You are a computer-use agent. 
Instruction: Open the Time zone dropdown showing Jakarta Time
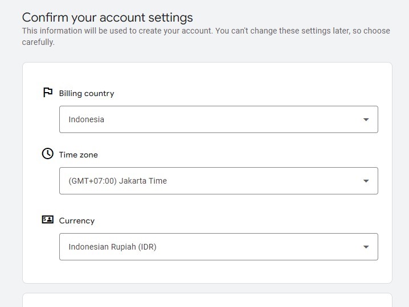pos(219,181)
